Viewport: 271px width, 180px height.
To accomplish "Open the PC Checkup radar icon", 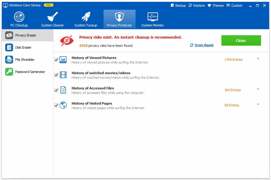I will (x=19, y=17).
